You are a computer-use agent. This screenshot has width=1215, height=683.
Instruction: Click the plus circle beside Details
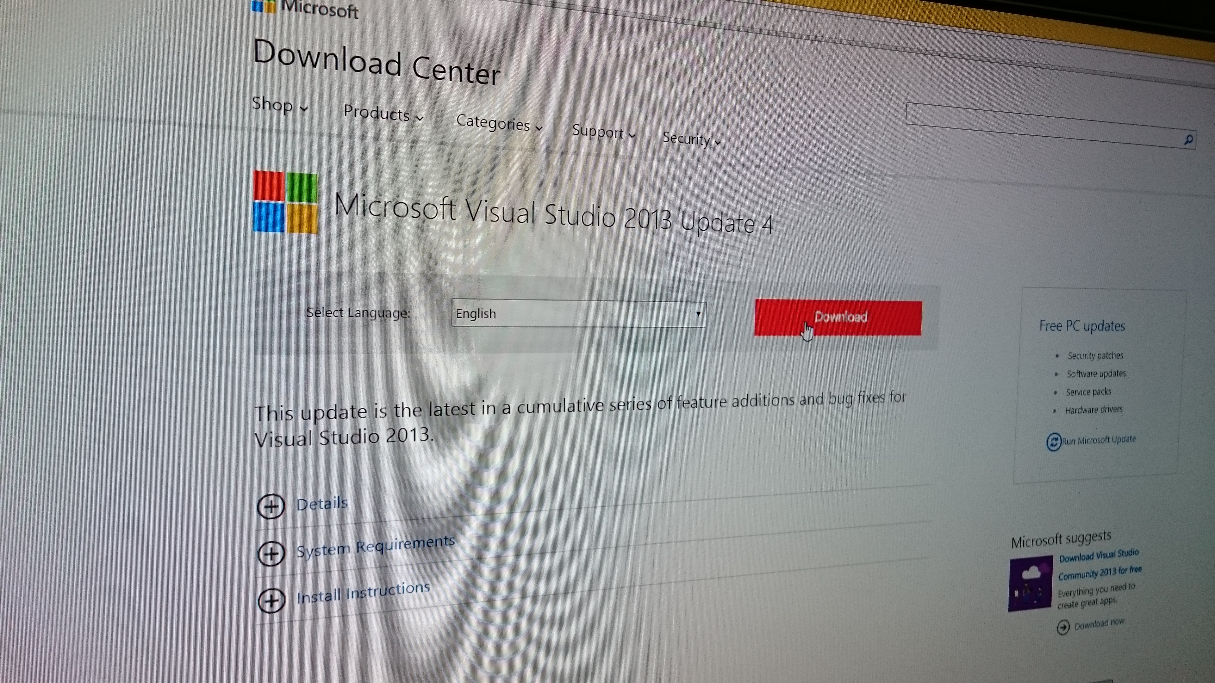point(271,507)
